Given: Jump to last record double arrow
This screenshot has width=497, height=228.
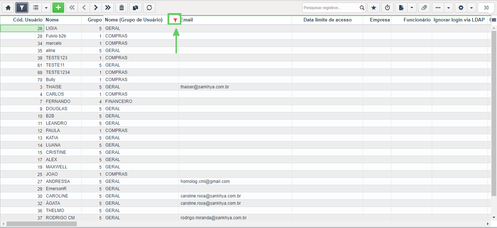Looking at the screenshot, I should 107,8.
